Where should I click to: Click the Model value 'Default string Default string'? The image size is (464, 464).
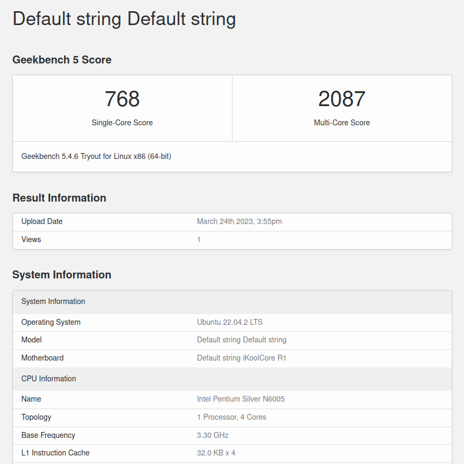242,340
